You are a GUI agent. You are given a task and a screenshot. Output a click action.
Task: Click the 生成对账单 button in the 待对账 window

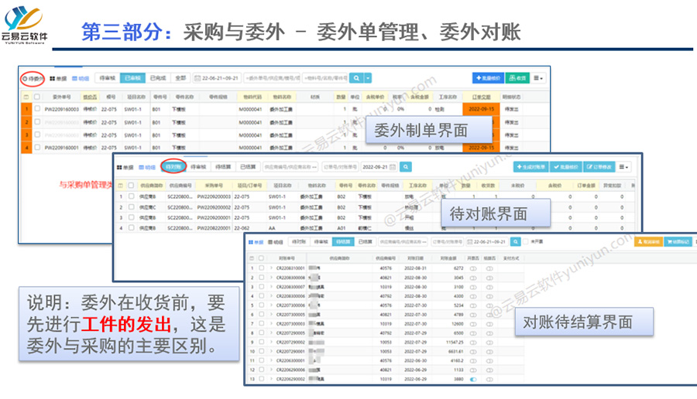[x=530, y=167]
